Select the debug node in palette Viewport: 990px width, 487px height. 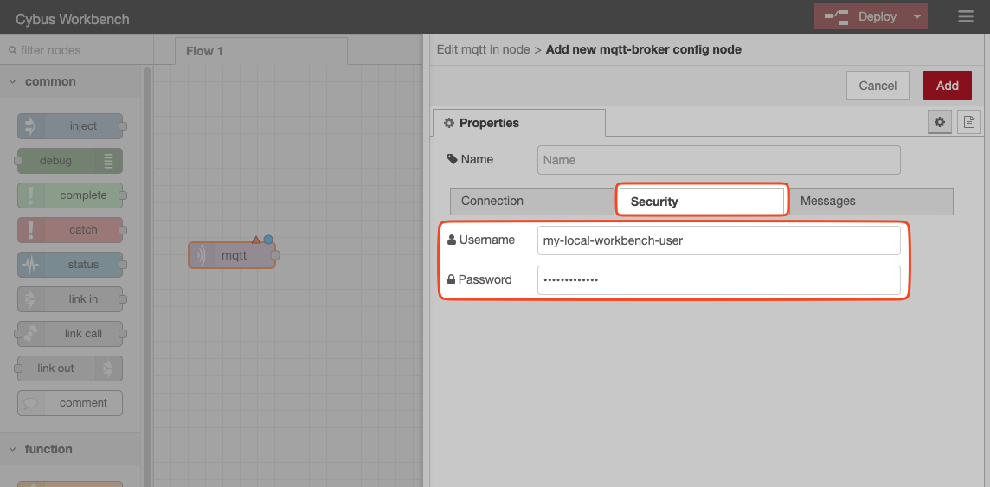tap(69, 161)
